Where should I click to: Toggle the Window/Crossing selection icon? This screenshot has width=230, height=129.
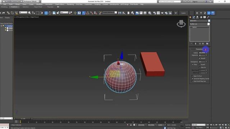tap(42, 13)
